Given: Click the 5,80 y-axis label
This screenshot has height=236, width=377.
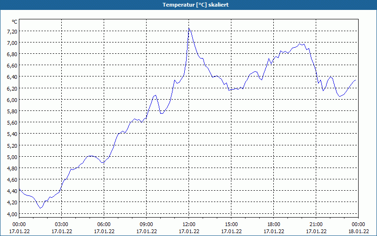Looking at the screenshot, I should point(12,111).
